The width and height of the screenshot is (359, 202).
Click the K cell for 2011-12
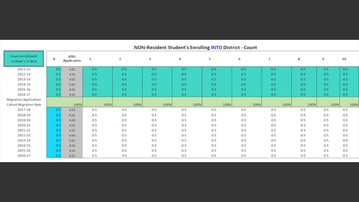click(x=54, y=69)
